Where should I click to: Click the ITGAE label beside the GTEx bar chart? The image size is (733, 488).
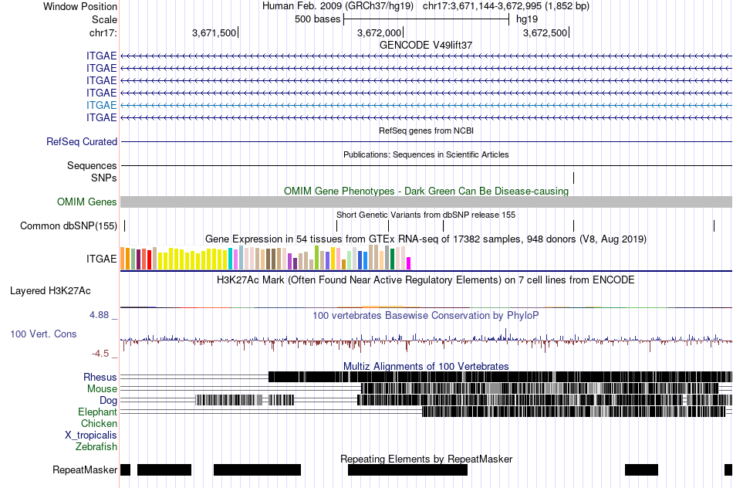click(101, 259)
